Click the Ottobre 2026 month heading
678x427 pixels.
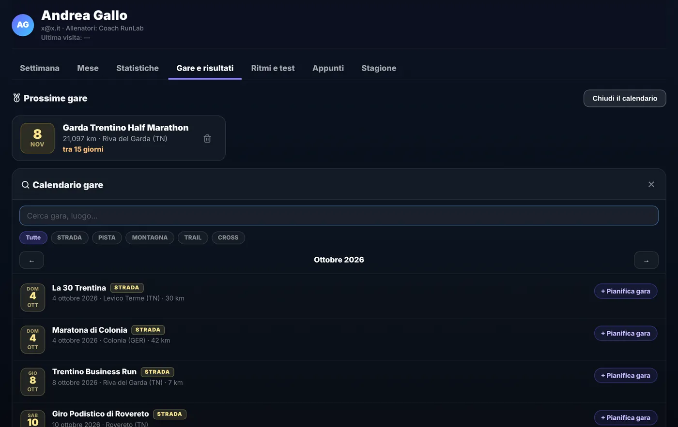[x=339, y=260]
